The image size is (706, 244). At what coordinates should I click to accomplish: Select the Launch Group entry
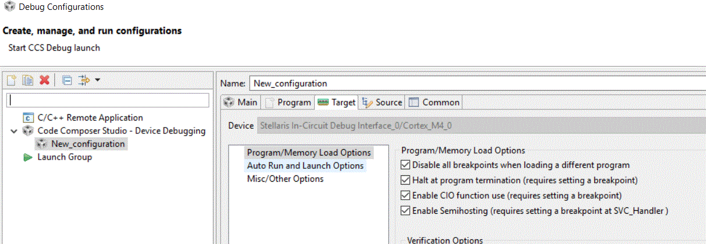coord(64,157)
